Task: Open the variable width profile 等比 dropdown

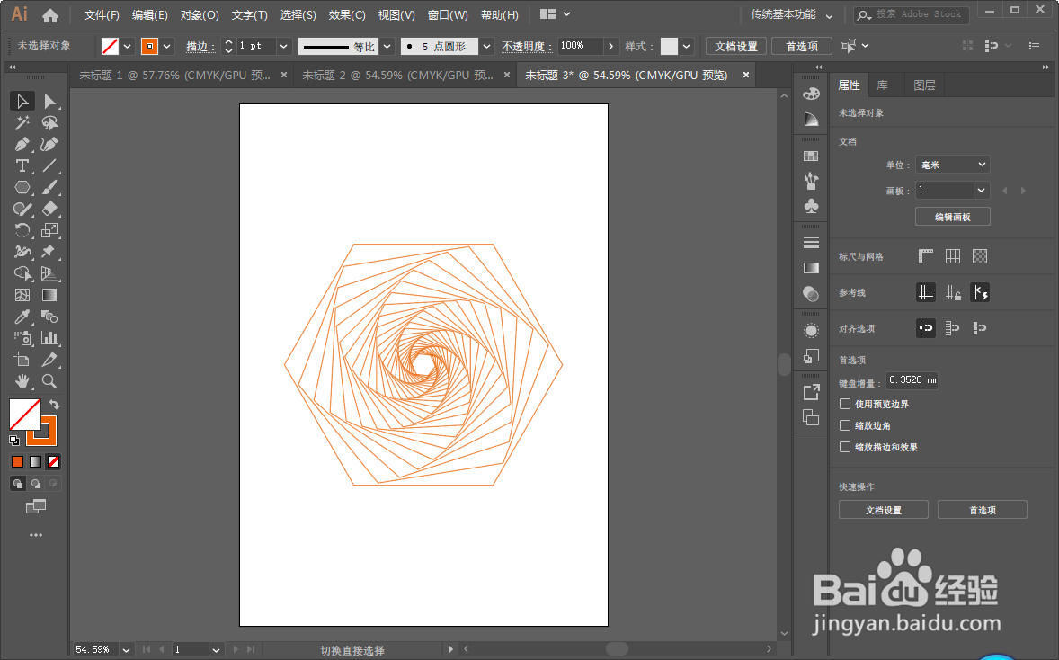Action: click(x=387, y=46)
